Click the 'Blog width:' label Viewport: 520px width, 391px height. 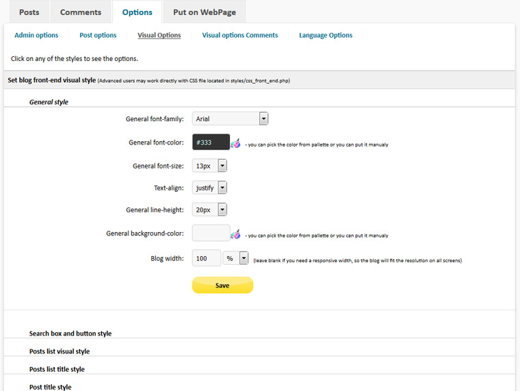(x=167, y=258)
